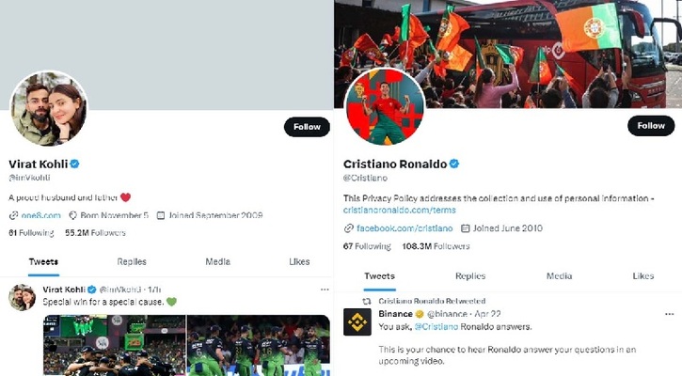The height and width of the screenshot is (376, 682).
Task: Open the cristianoronaldo.com/terms link
Action: (399, 210)
